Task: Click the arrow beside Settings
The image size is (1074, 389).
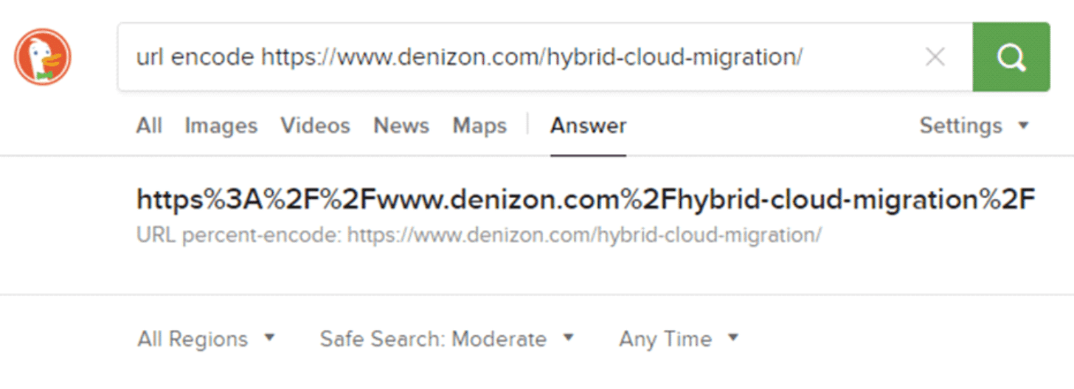Action: [x=1023, y=126]
